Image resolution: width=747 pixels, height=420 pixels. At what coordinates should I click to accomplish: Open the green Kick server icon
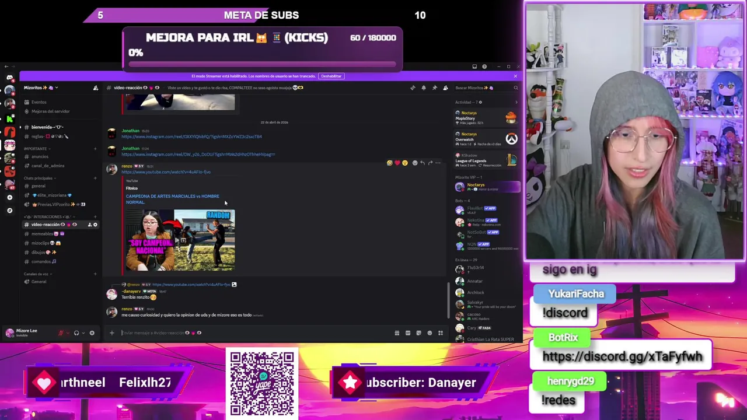tap(9, 119)
